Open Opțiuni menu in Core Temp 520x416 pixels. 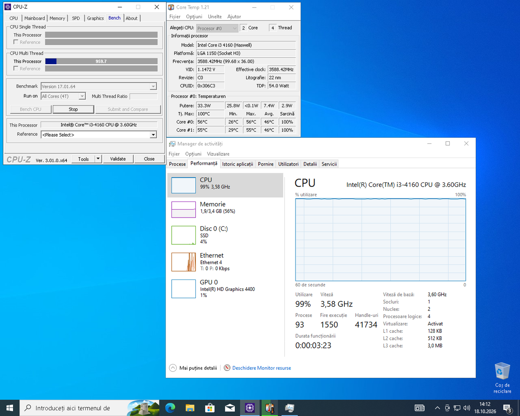pyautogui.click(x=194, y=16)
